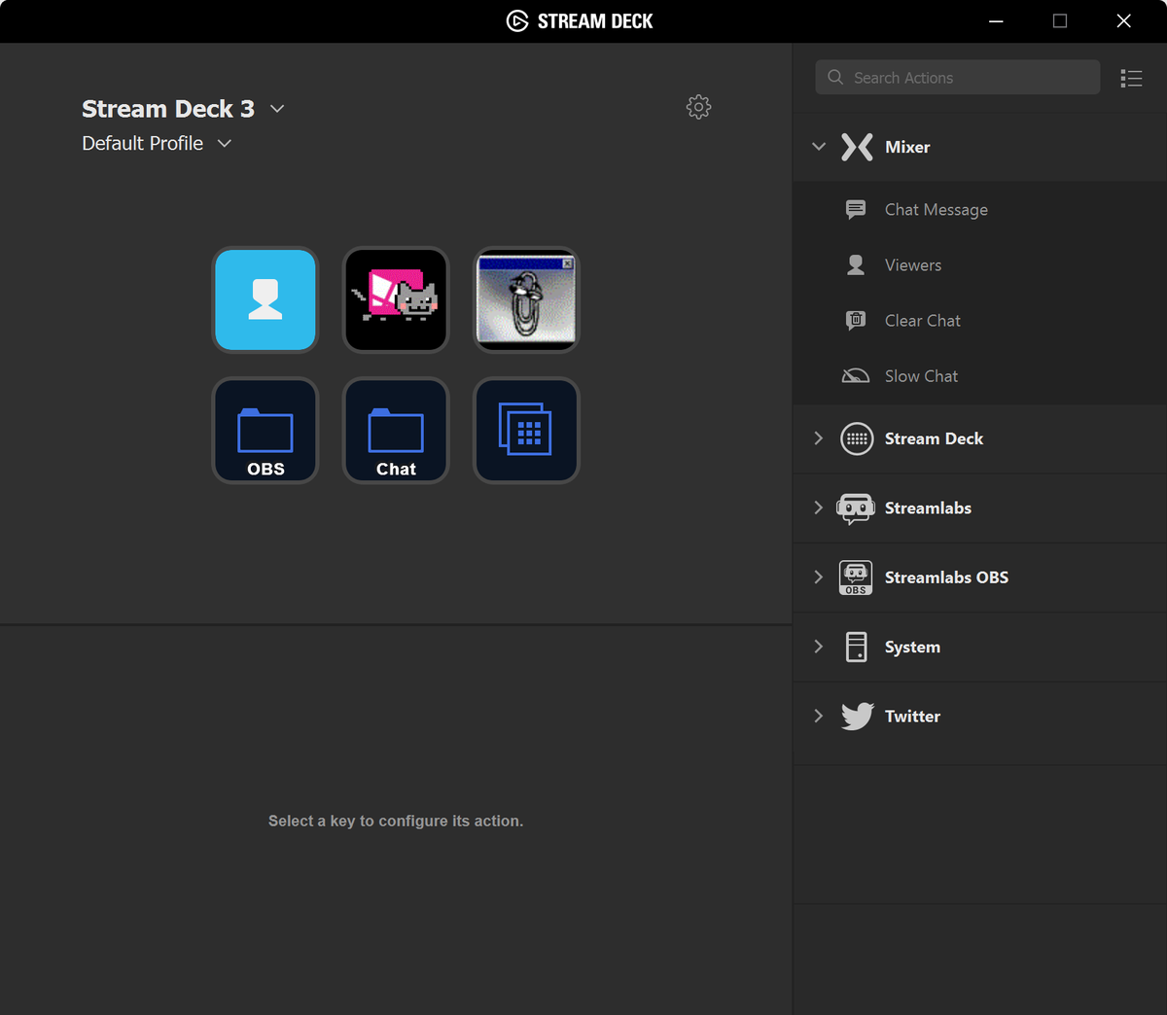This screenshot has width=1167, height=1015.
Task: Expand the Stream Deck actions category
Action: [819, 438]
